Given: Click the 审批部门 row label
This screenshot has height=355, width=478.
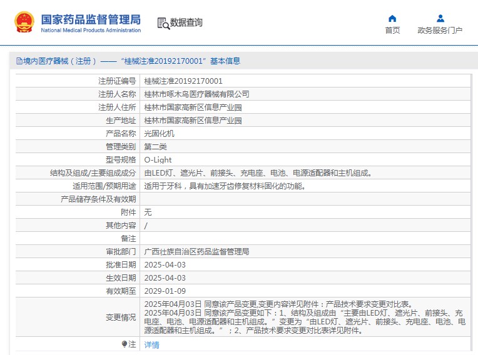Looking at the screenshot, I should tap(121, 251).
